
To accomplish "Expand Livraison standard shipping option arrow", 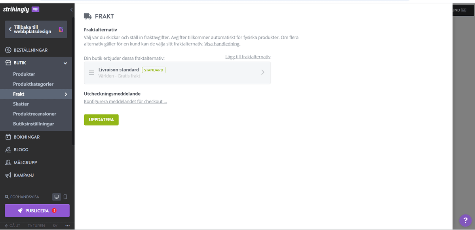I will click(263, 72).
